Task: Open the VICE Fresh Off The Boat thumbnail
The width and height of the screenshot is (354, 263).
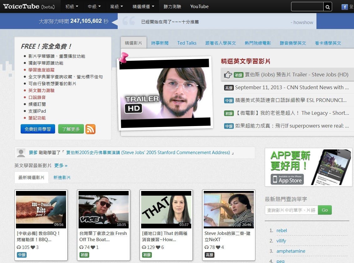Action: 104,210
